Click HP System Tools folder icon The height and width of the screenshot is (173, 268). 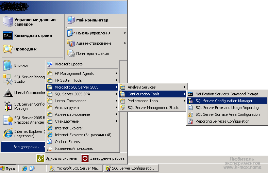(x=50, y=80)
